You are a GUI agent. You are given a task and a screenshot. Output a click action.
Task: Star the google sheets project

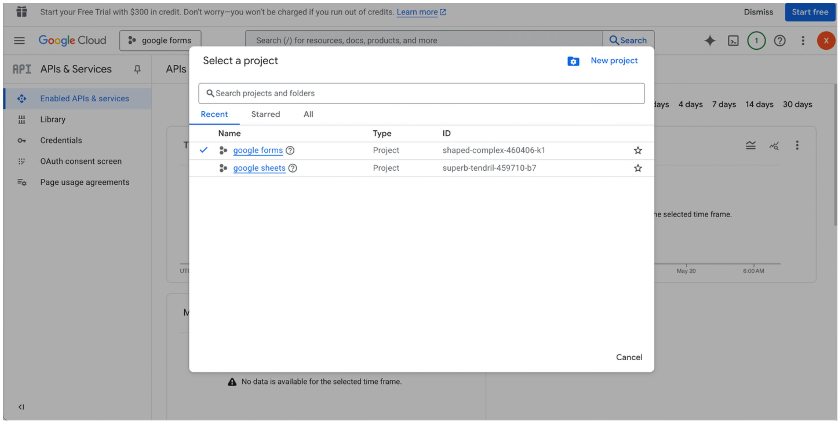(x=637, y=168)
